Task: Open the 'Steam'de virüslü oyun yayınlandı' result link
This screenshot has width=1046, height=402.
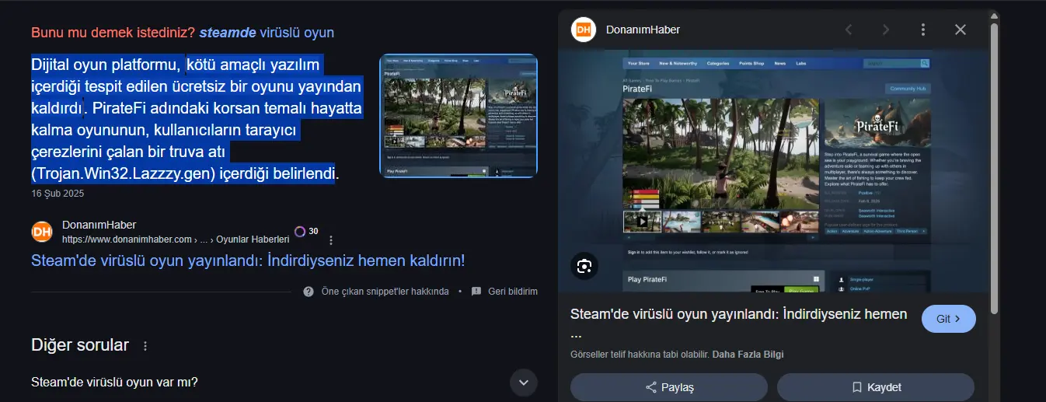Action: point(248,260)
